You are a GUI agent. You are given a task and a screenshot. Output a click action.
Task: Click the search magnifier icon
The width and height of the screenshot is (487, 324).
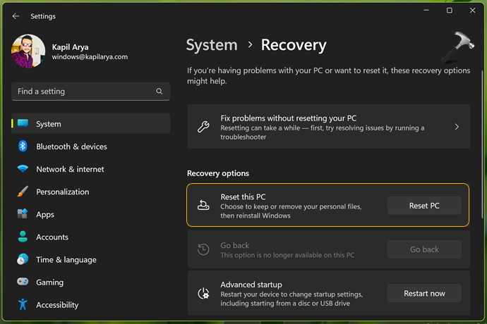click(160, 92)
